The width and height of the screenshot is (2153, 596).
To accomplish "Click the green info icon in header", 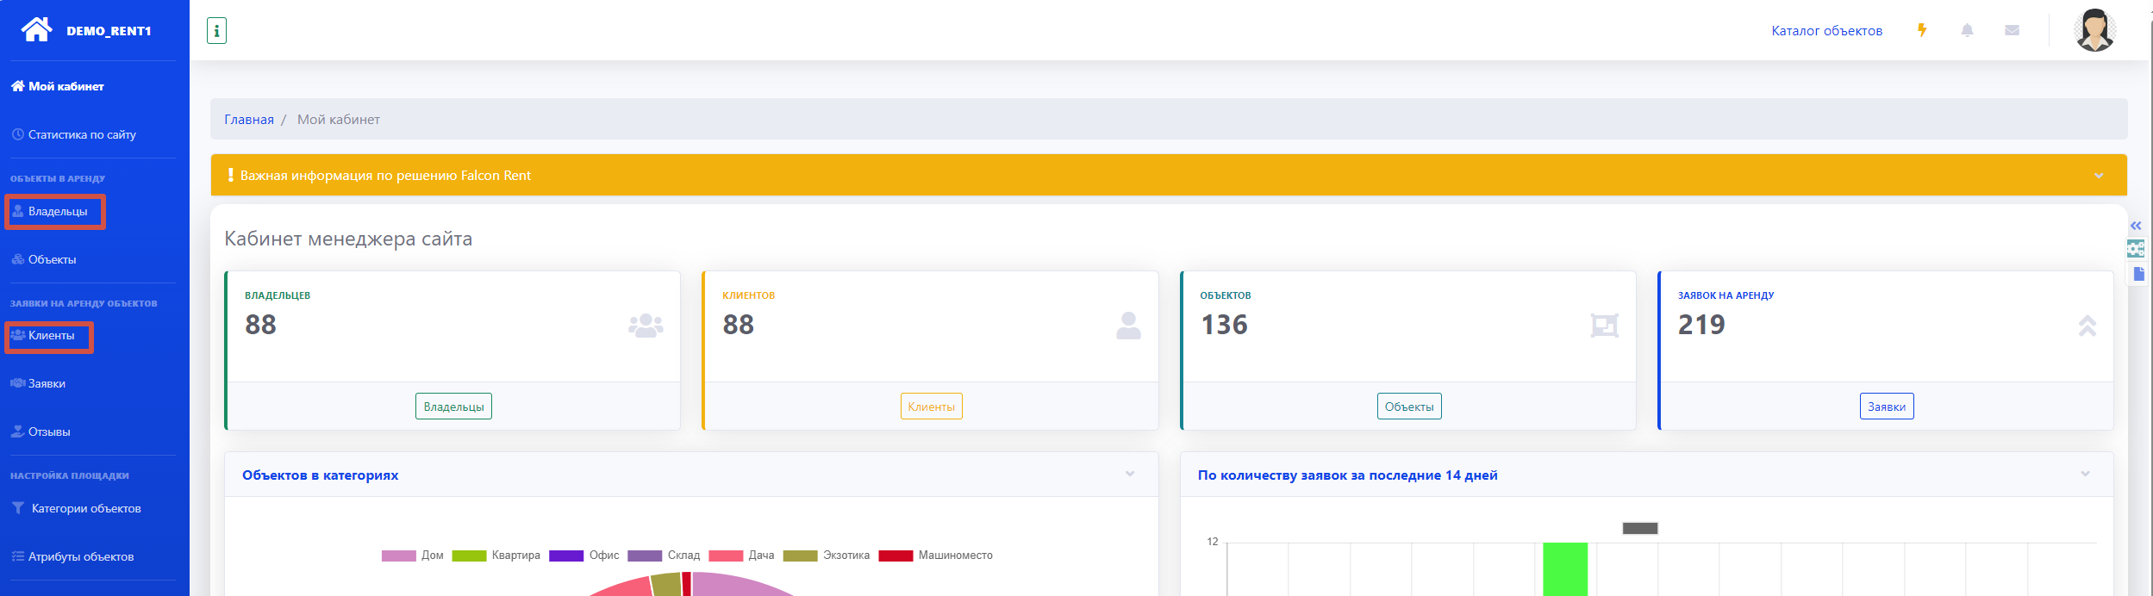I will point(216,31).
